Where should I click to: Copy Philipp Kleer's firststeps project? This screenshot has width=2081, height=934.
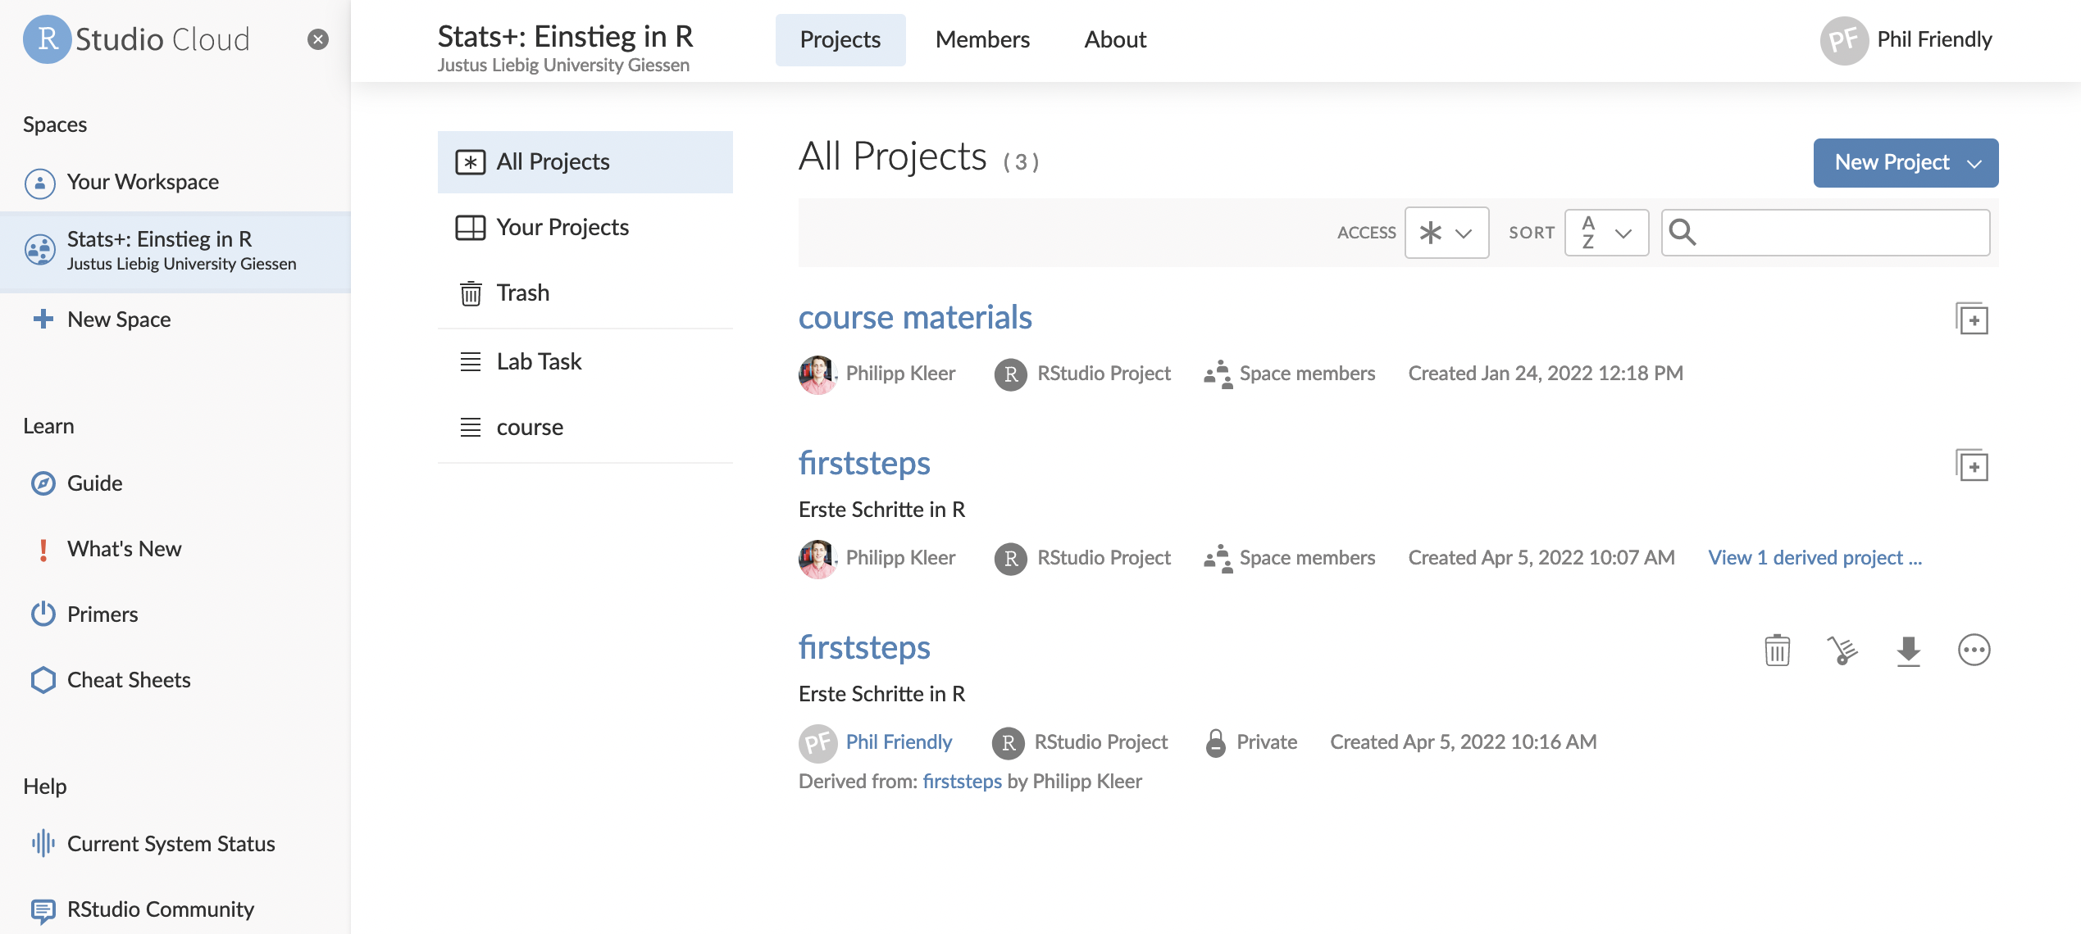(x=1972, y=465)
